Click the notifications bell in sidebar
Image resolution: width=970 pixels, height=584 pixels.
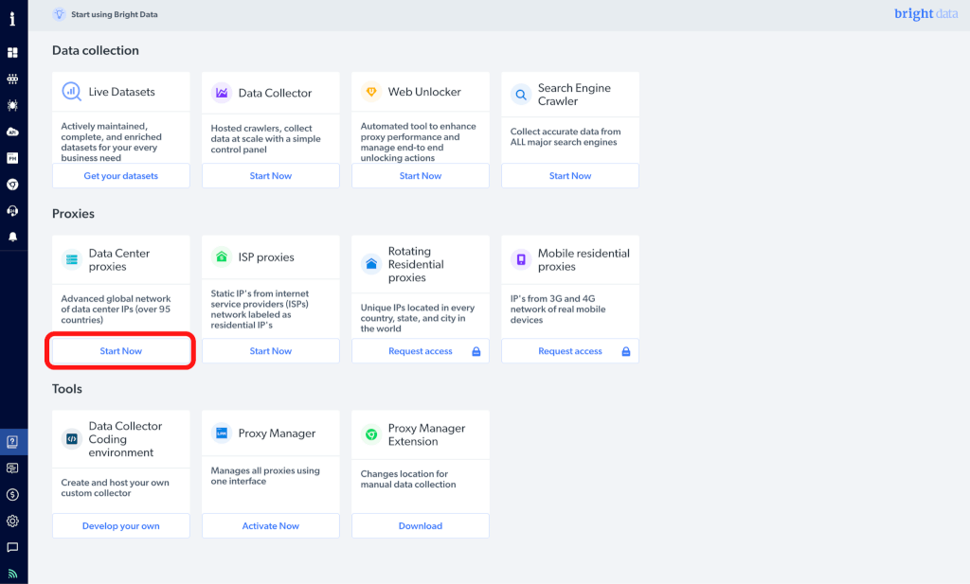click(x=13, y=237)
